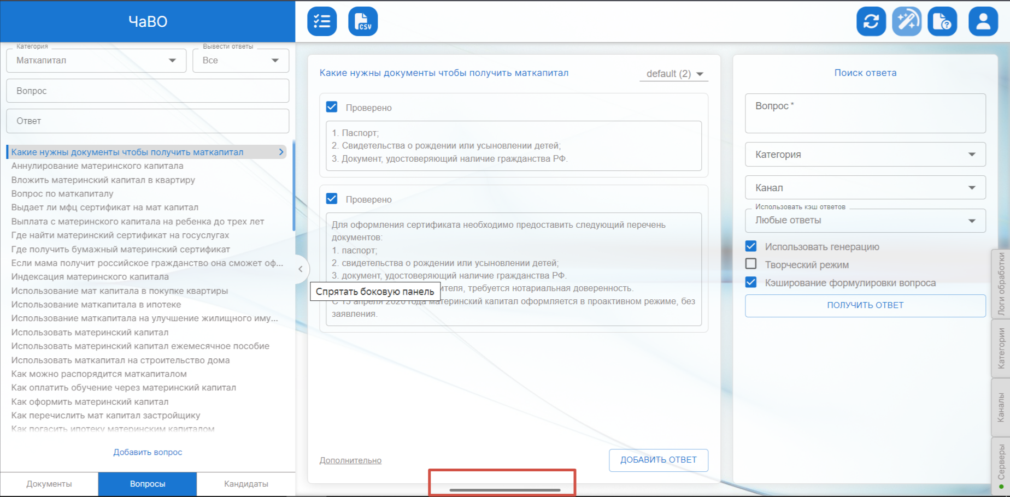Screen dimensions: 1010x497
Task: Uncheck the first Проверено checkbox
Action: point(332,107)
